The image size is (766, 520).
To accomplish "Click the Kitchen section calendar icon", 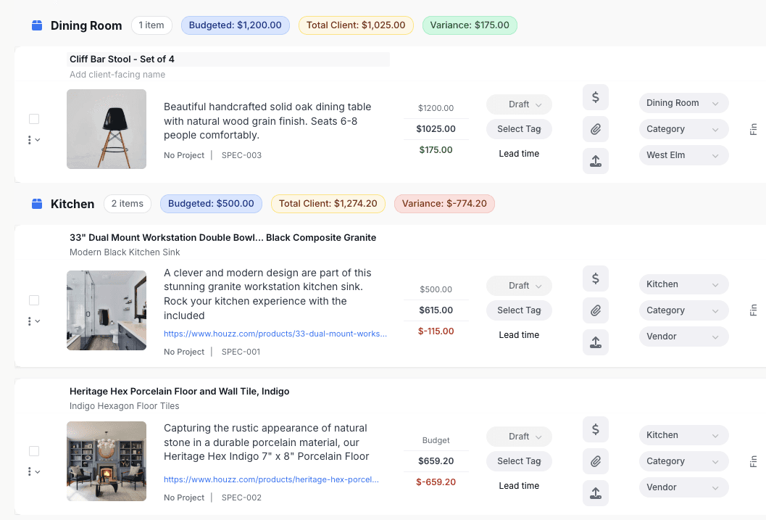I will 37,204.
